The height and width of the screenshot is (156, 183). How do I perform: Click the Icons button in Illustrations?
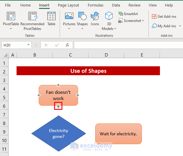(95, 19)
